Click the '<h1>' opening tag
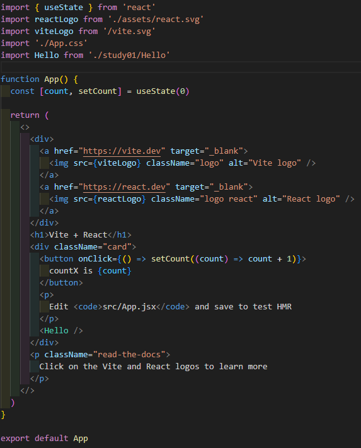This screenshot has height=448, width=361. pyautogui.click(x=40, y=235)
